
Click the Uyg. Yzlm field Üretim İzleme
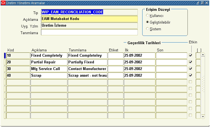[x=89, y=26]
